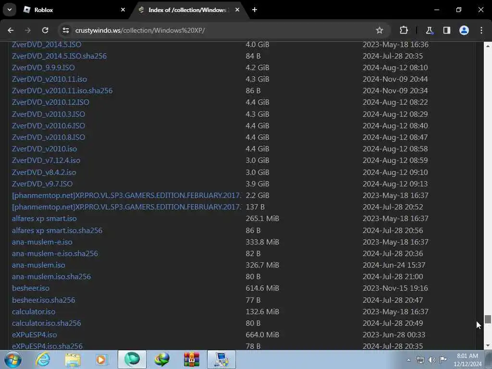Click the 664.0 MiB size value
The image size is (492, 369).
(262, 334)
